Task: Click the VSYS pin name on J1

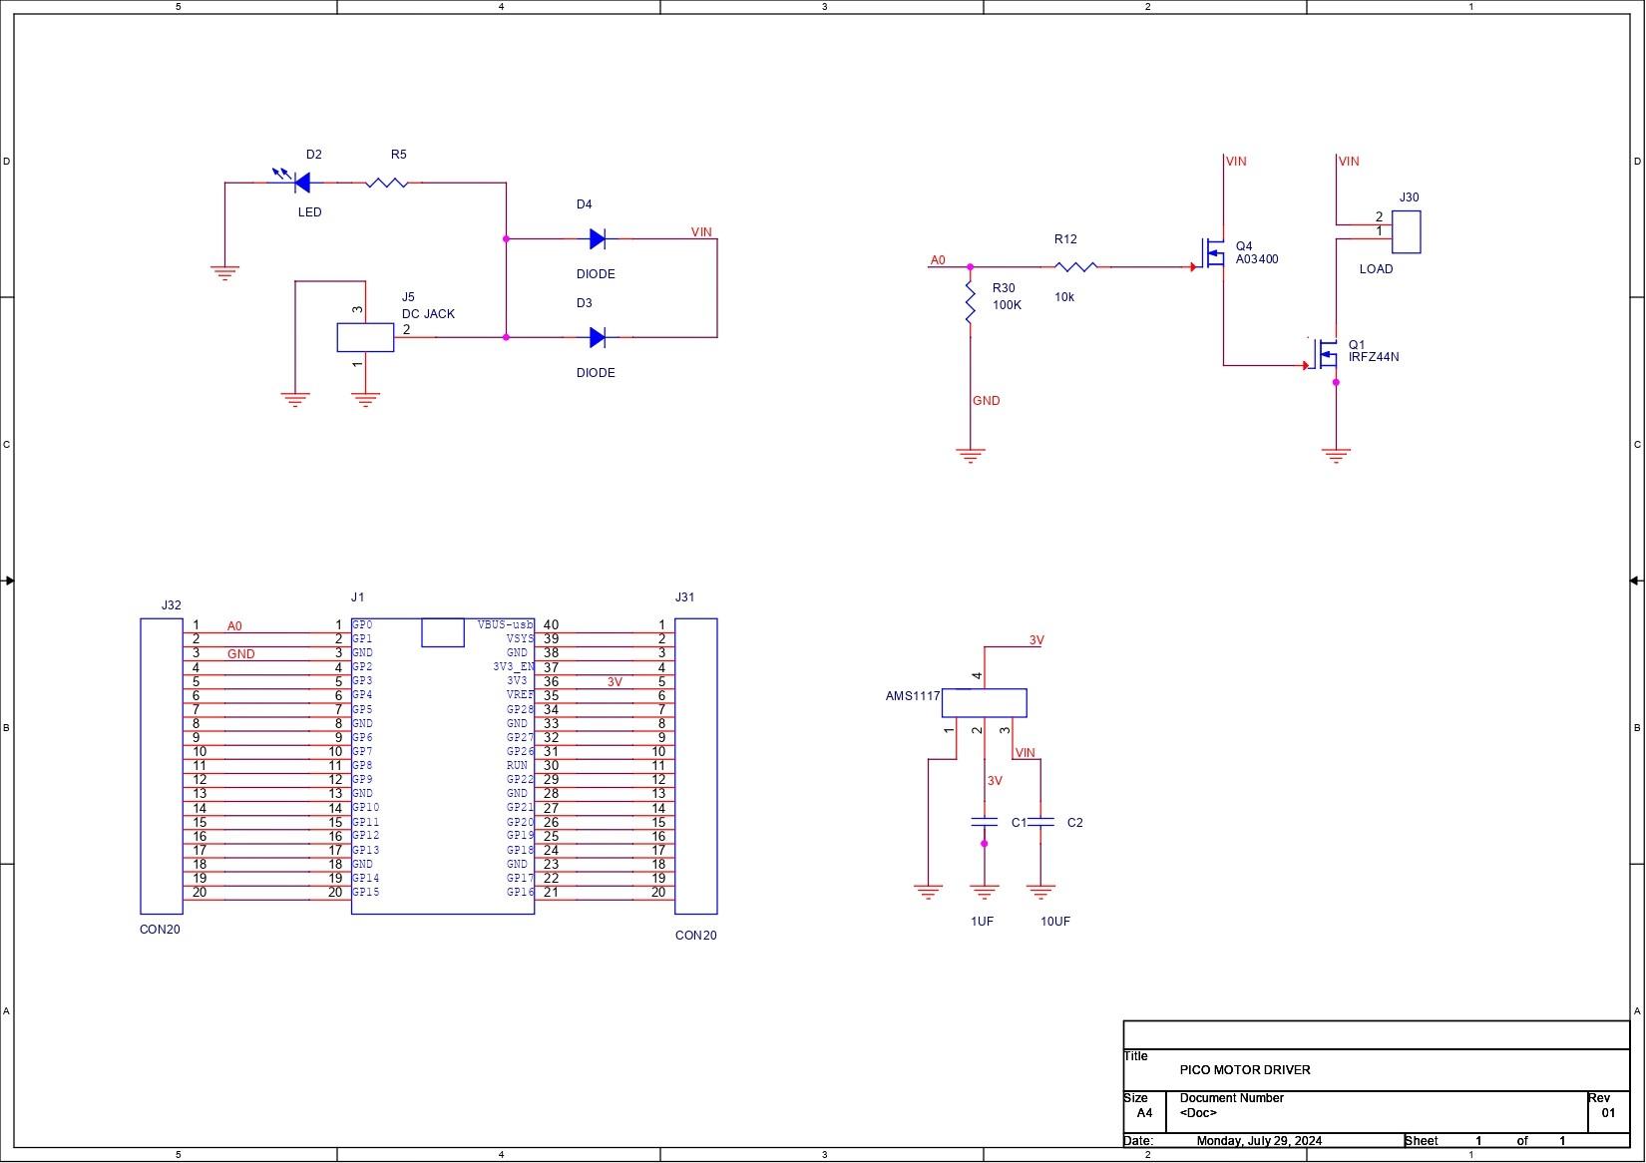Action: pos(520,638)
